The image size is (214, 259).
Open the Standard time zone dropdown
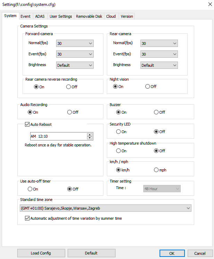105,208
